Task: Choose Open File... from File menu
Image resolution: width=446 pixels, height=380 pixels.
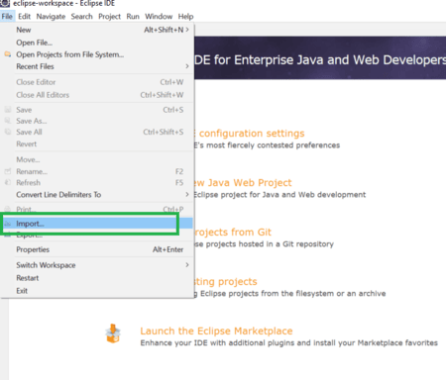Action: coord(97,43)
